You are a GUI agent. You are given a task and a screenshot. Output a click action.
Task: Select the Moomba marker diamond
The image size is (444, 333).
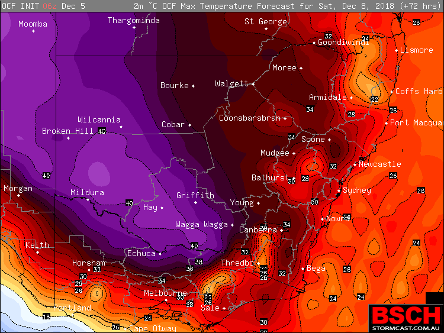point(33,31)
